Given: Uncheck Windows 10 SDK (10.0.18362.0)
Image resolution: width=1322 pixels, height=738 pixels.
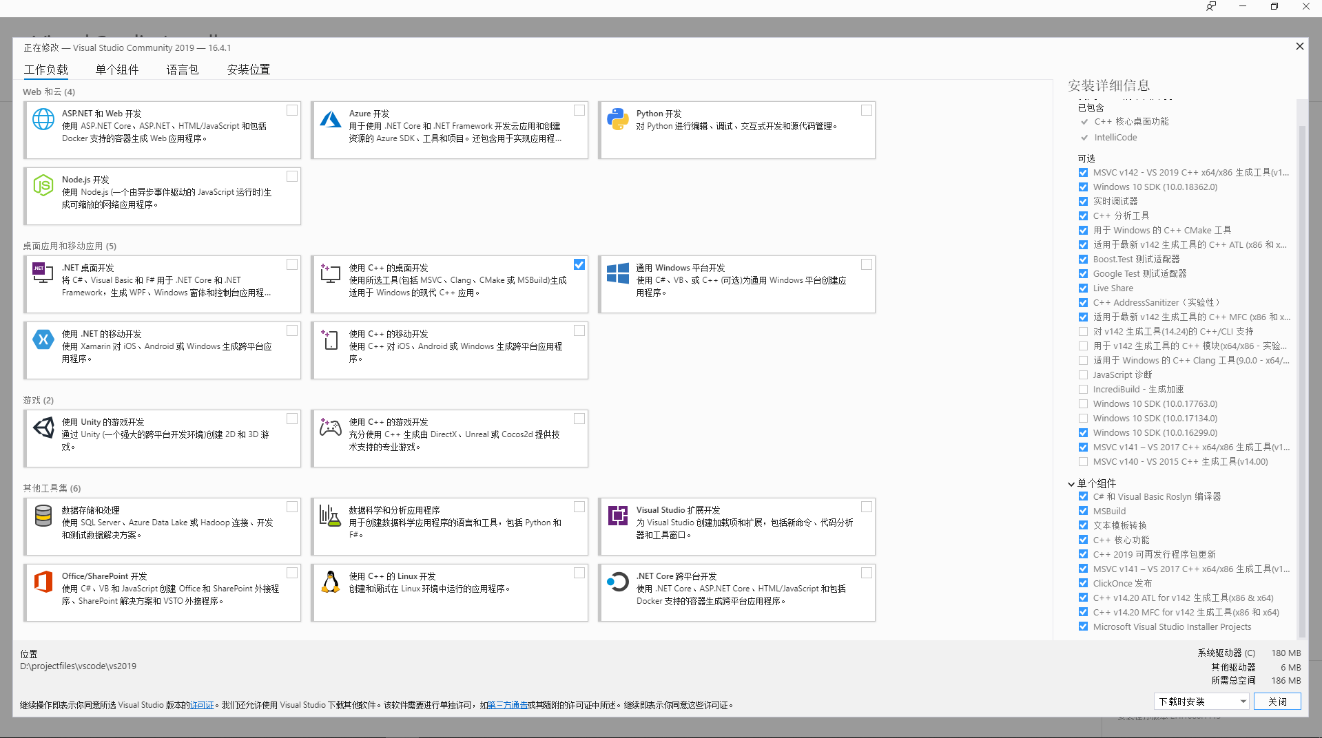Looking at the screenshot, I should point(1084,187).
